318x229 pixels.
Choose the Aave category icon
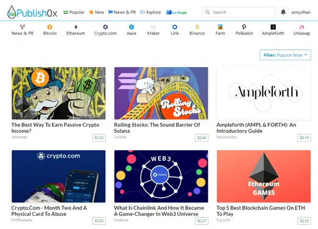tap(131, 27)
